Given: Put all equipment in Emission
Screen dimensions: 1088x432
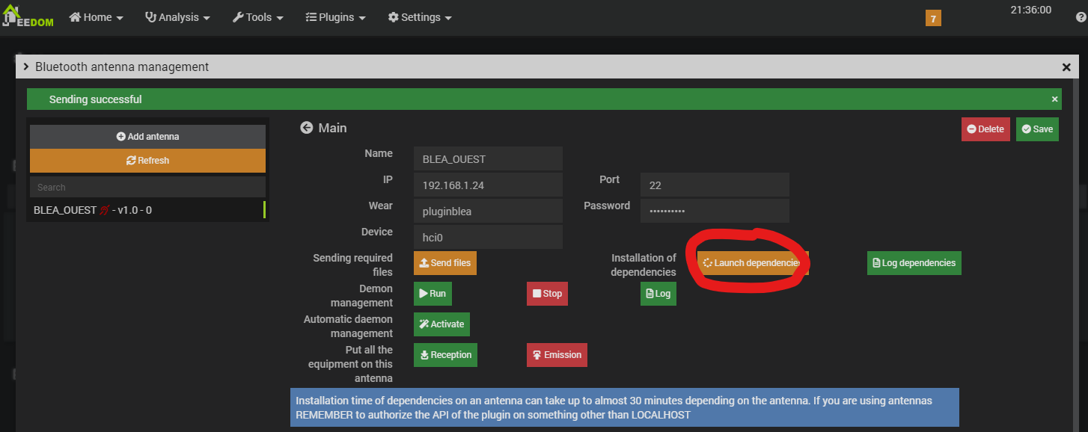Looking at the screenshot, I should pos(557,355).
